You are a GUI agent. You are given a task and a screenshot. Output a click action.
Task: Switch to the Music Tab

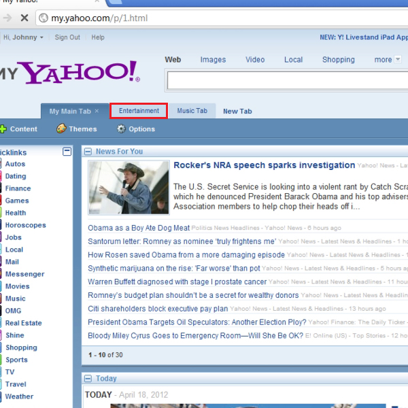tap(192, 111)
